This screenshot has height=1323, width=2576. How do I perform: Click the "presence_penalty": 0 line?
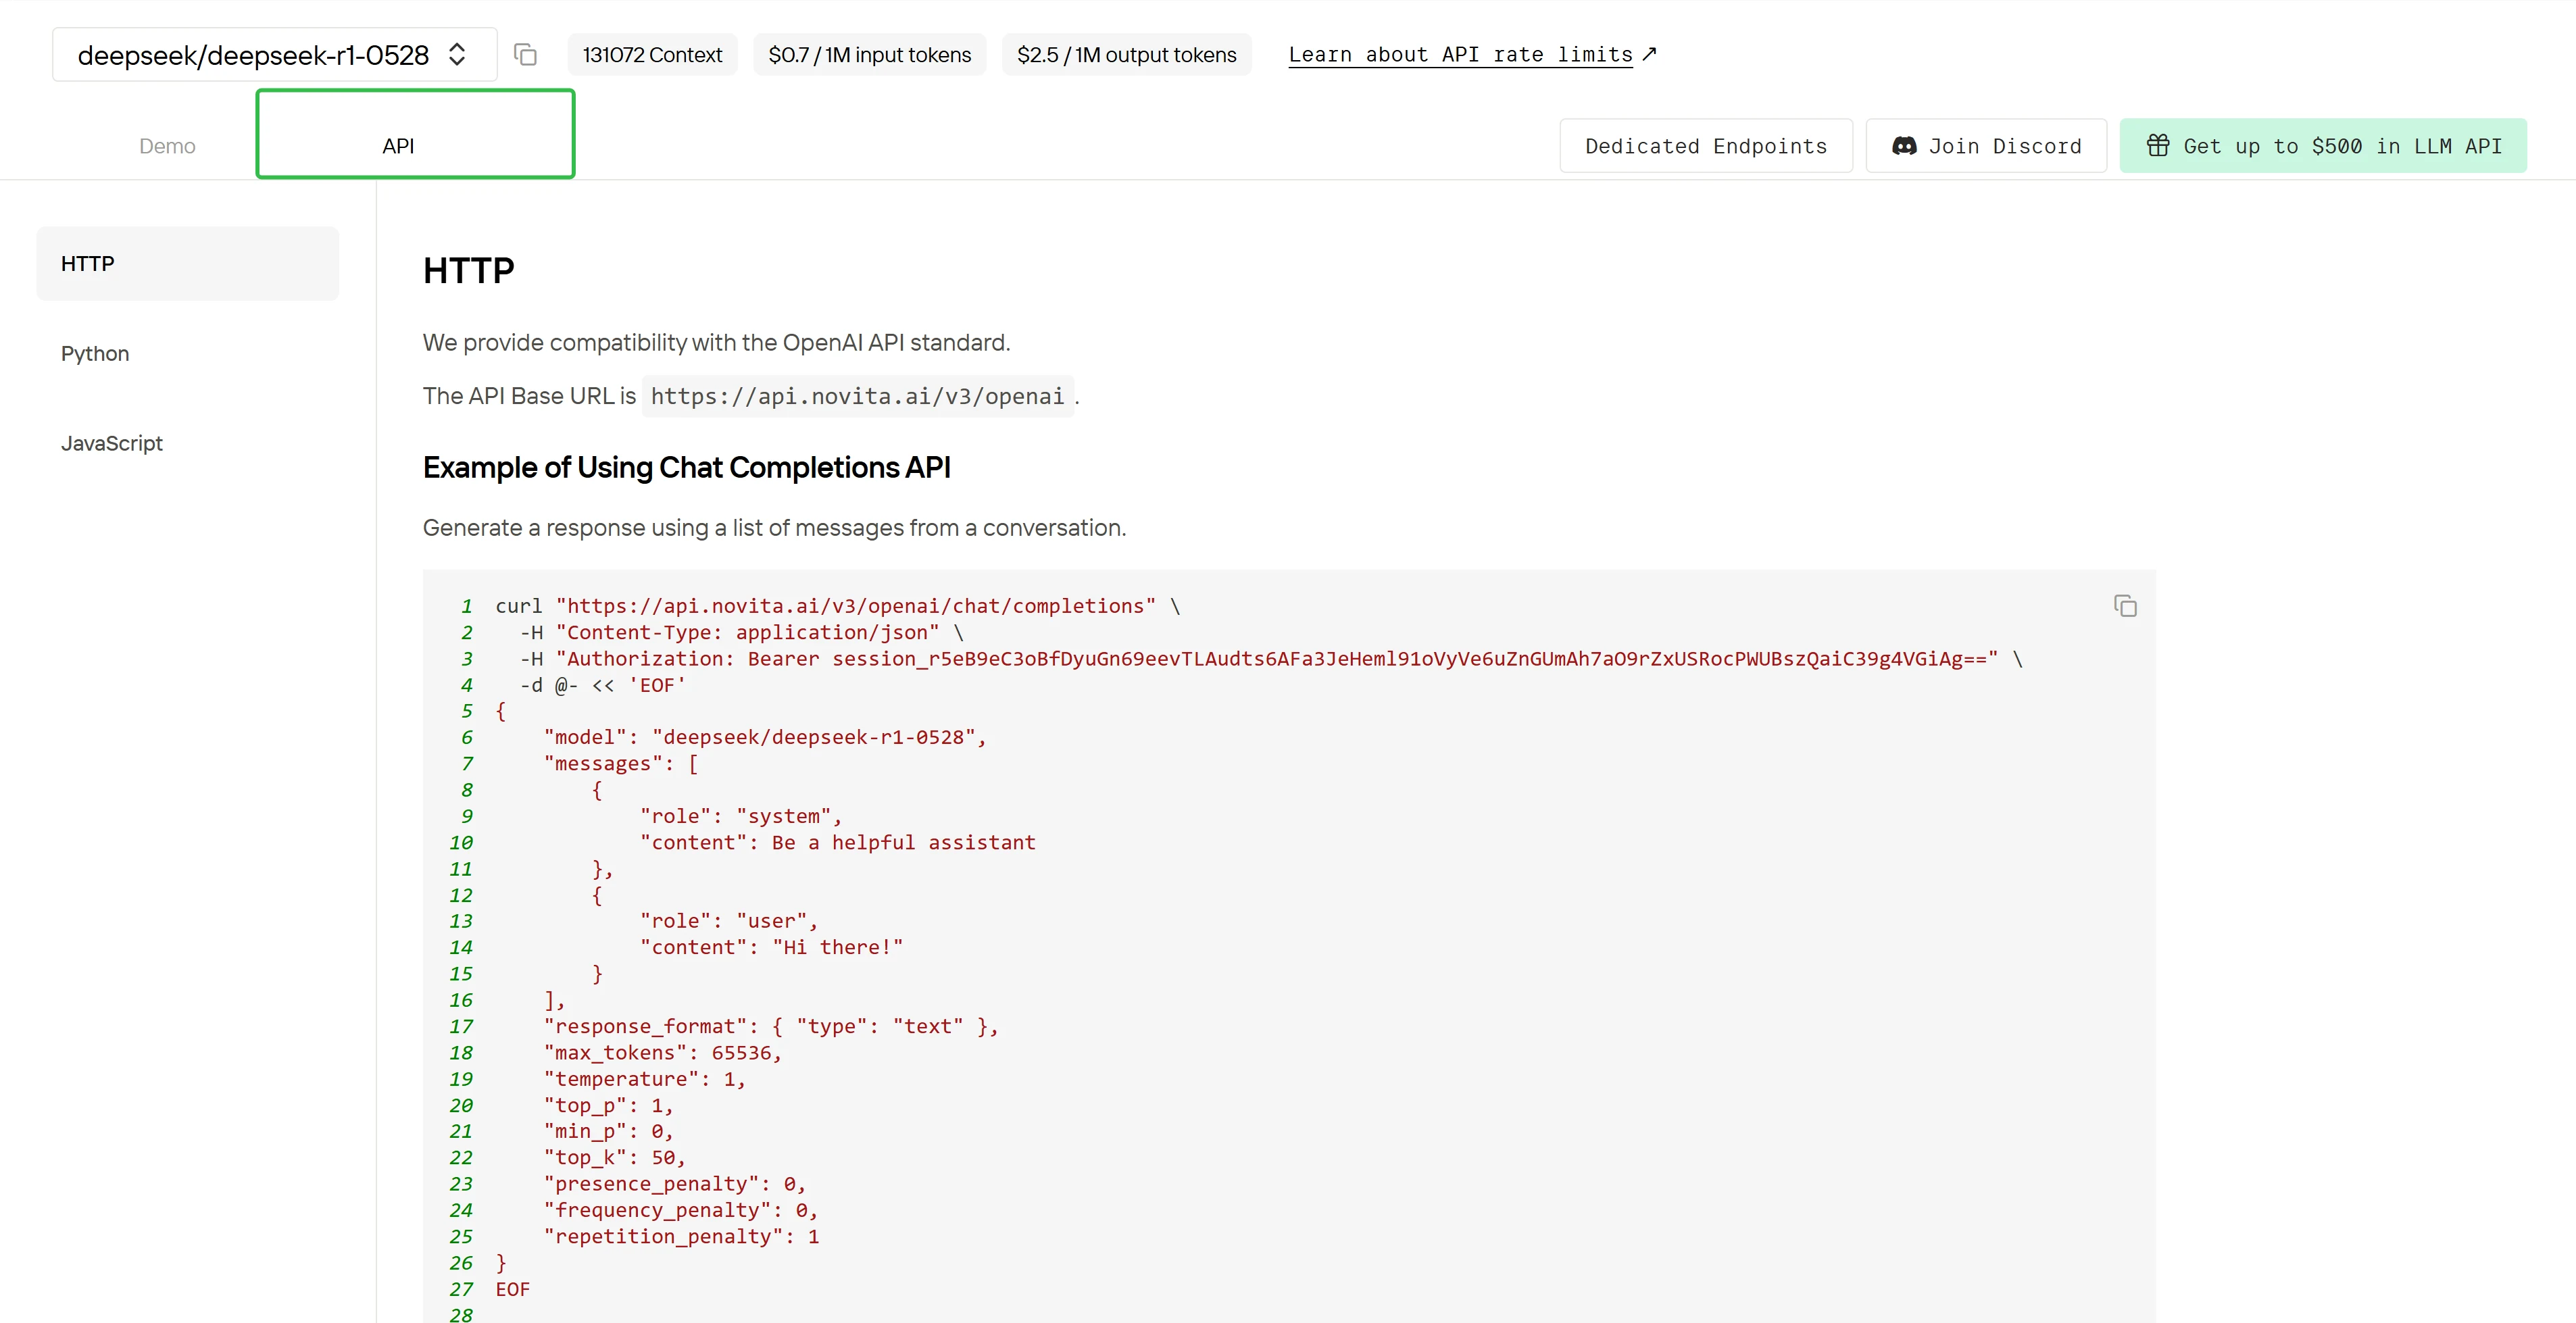[675, 1183]
